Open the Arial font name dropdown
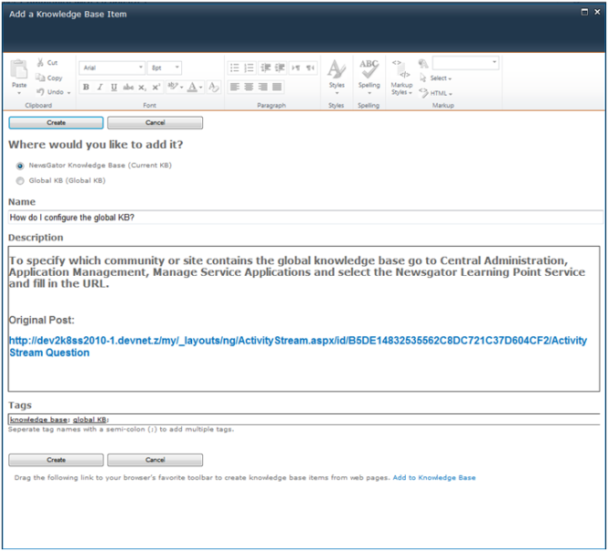The width and height of the screenshot is (608, 551). (x=113, y=67)
